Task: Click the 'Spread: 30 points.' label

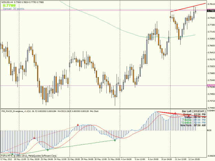Action: tap(14, 9)
